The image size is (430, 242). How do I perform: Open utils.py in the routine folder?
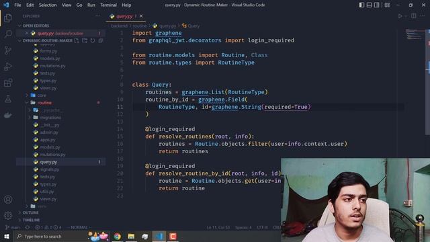click(x=47, y=192)
